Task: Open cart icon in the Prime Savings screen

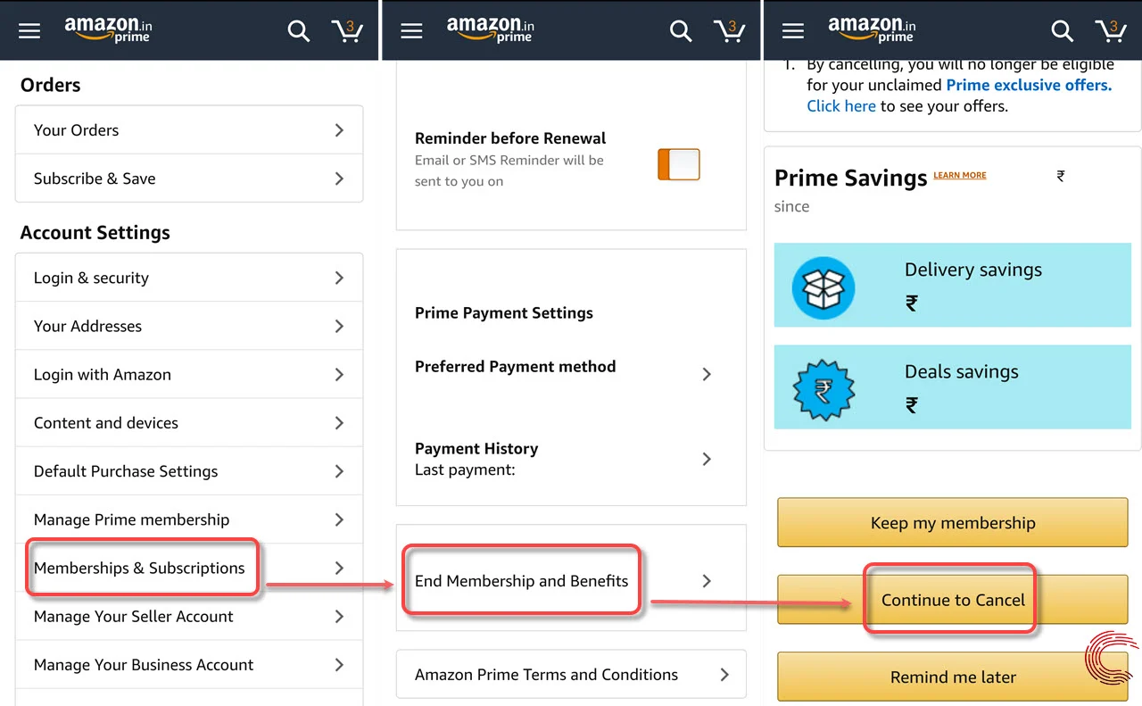Action: pyautogui.click(x=1111, y=31)
